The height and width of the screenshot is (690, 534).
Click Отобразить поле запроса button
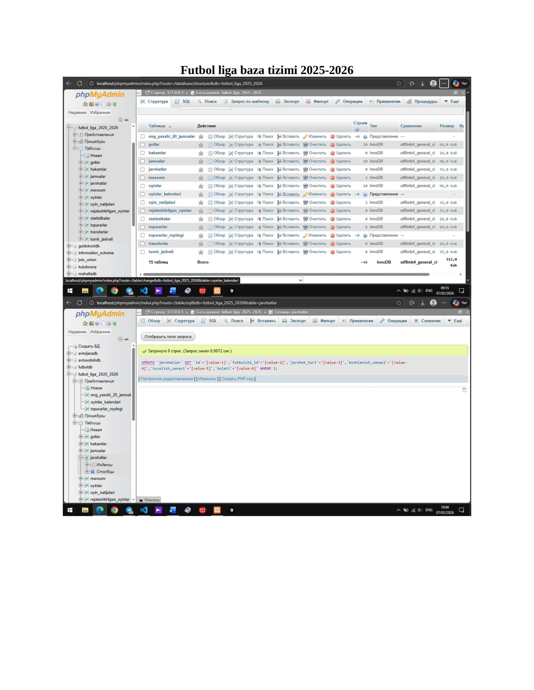pos(168,337)
